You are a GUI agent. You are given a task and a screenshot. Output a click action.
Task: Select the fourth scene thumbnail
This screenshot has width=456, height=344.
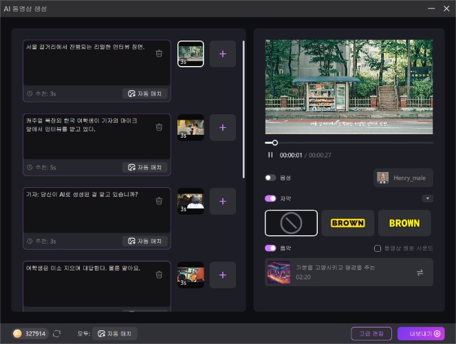191,275
